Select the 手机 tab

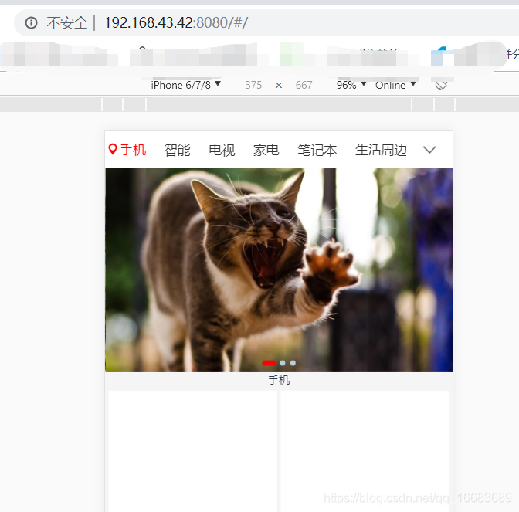point(133,150)
